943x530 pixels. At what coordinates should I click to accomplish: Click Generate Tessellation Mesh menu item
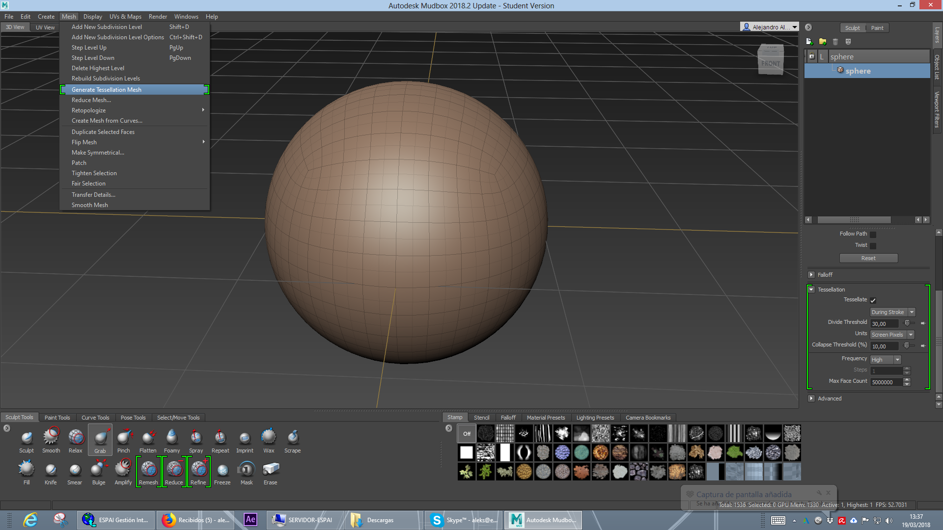tap(107, 90)
